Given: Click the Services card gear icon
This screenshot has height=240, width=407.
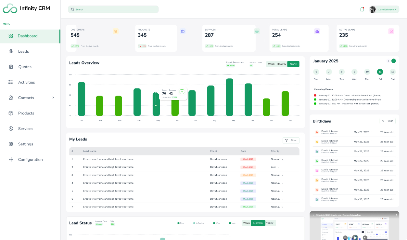Looking at the screenshot, I should (257, 31).
